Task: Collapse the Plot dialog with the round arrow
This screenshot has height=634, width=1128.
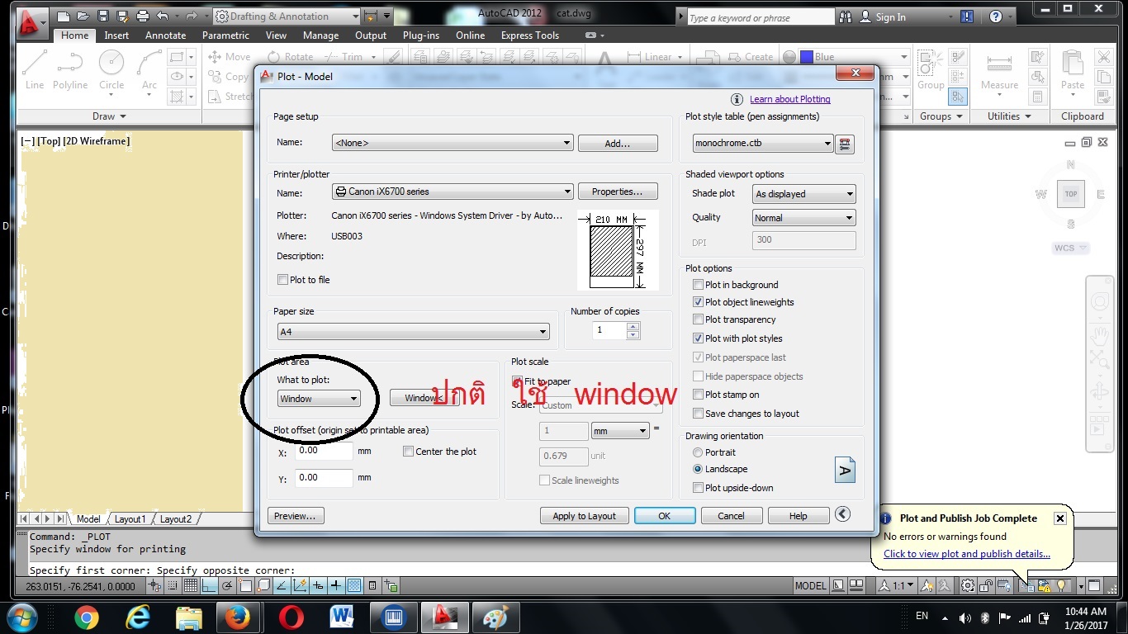Action: tap(842, 514)
